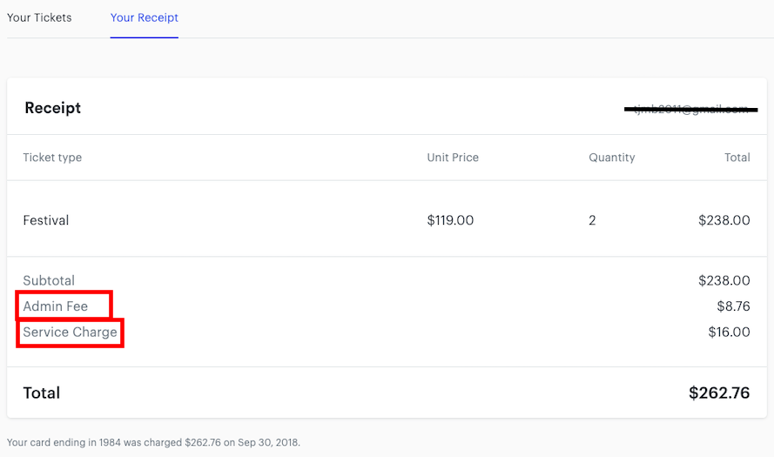
Task: Click the highlighted Admin Fee label
Action: (56, 306)
